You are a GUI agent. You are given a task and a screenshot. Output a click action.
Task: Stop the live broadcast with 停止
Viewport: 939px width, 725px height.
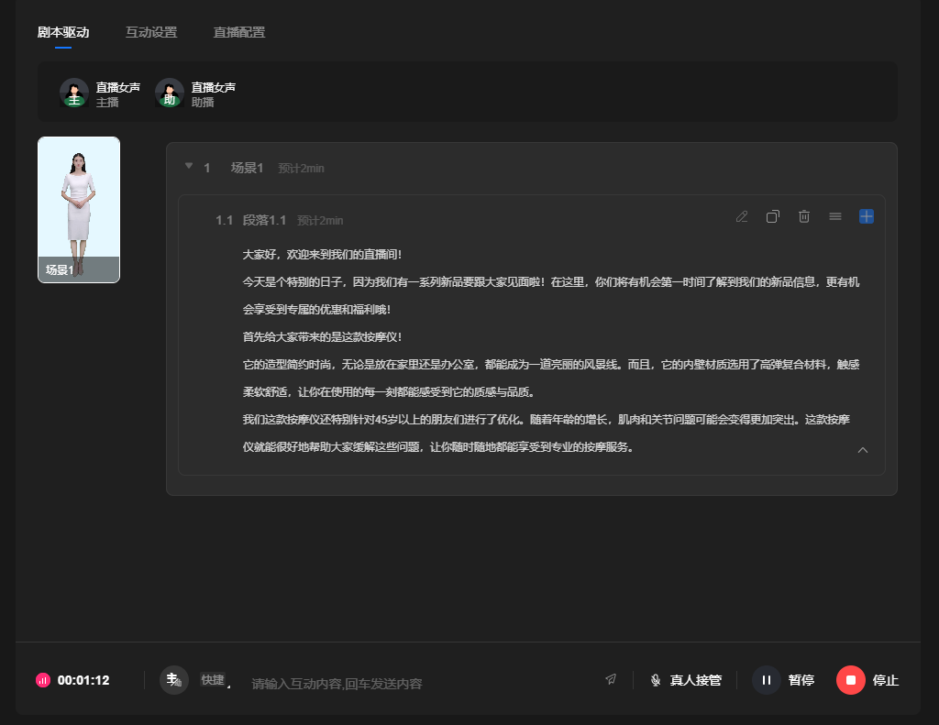(x=867, y=680)
